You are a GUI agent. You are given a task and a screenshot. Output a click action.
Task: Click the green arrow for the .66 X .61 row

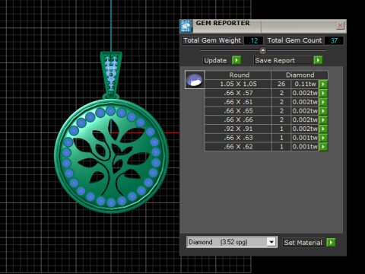pyautogui.click(x=323, y=102)
